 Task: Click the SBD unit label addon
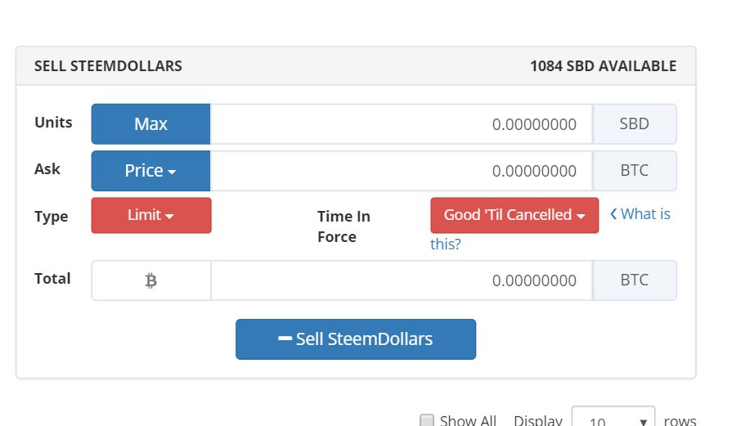point(635,124)
